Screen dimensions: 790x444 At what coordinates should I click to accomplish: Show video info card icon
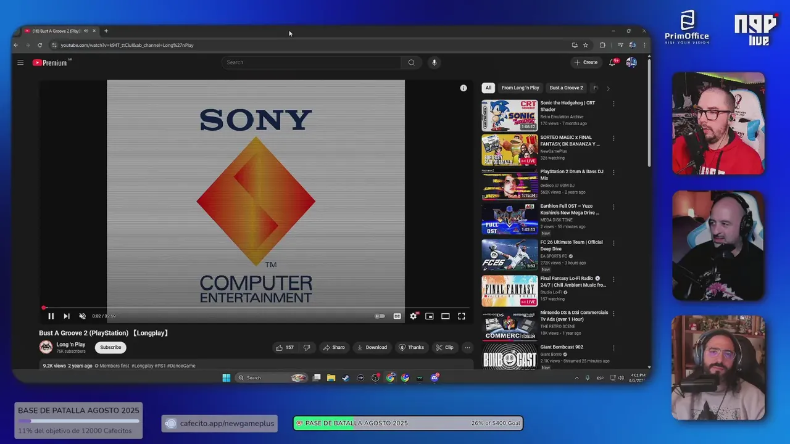coord(464,88)
